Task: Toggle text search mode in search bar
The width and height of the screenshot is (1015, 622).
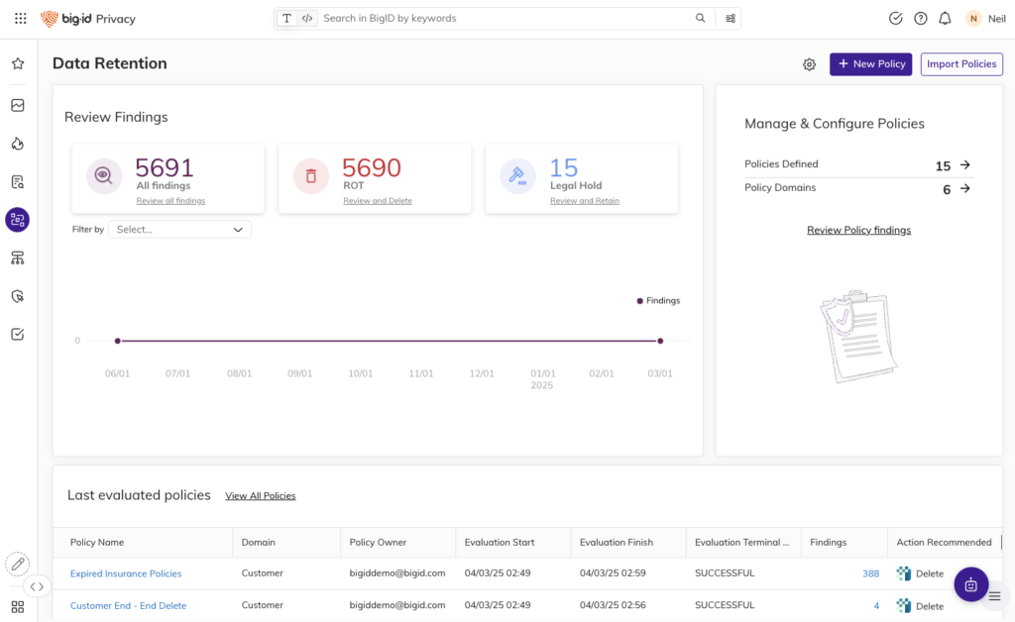Action: click(286, 18)
